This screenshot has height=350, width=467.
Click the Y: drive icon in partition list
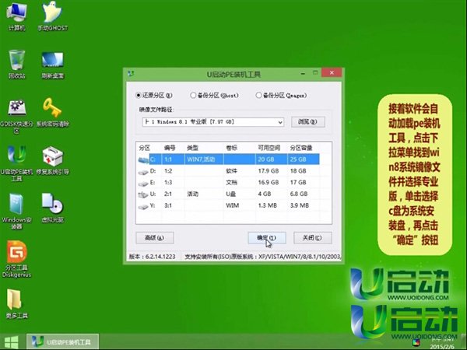pos(143,206)
